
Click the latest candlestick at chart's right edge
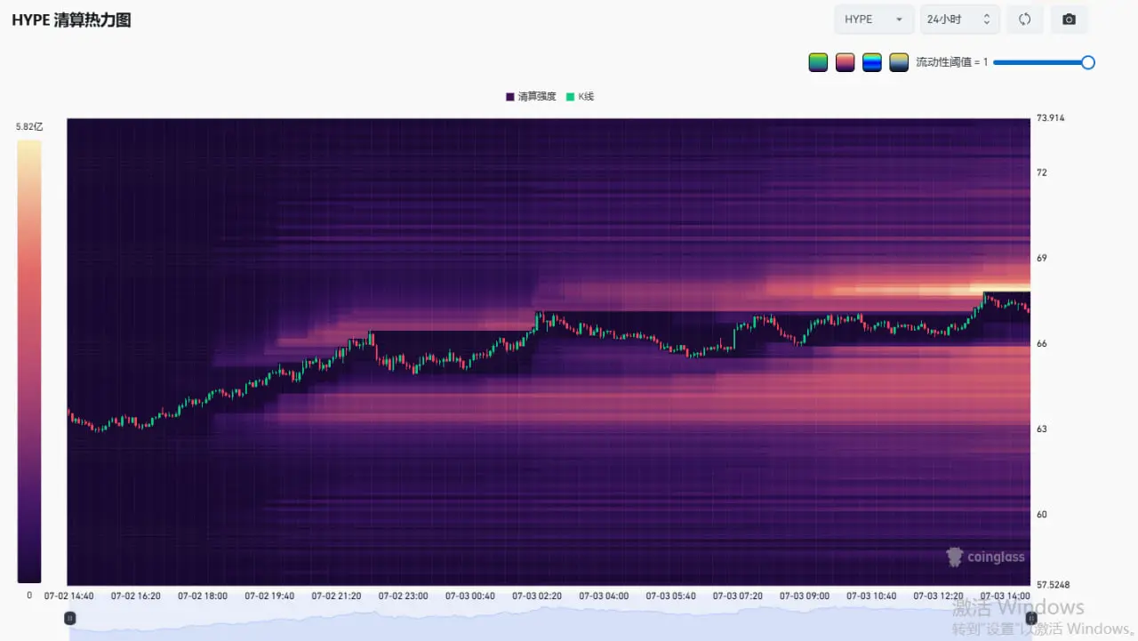coord(1029,309)
